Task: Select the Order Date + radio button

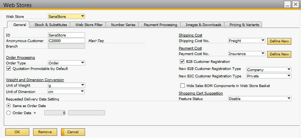Action: click(9, 113)
